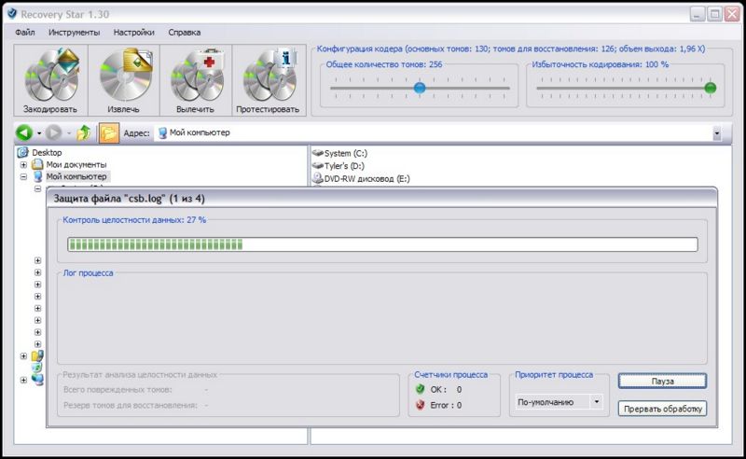Viewport: 746px width, 459px height.
Task: Adjust the total volumes blue slider
Action: point(420,88)
